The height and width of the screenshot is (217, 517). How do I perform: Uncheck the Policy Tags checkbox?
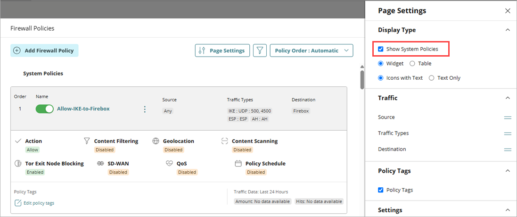(381, 190)
